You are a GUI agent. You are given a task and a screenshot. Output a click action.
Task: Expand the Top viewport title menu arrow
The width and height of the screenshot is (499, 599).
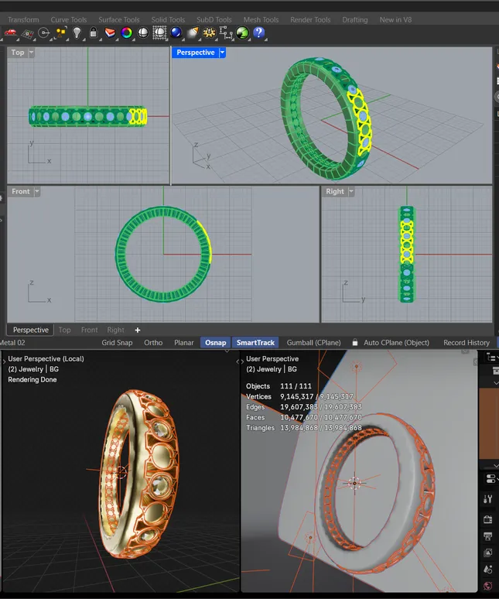31,53
